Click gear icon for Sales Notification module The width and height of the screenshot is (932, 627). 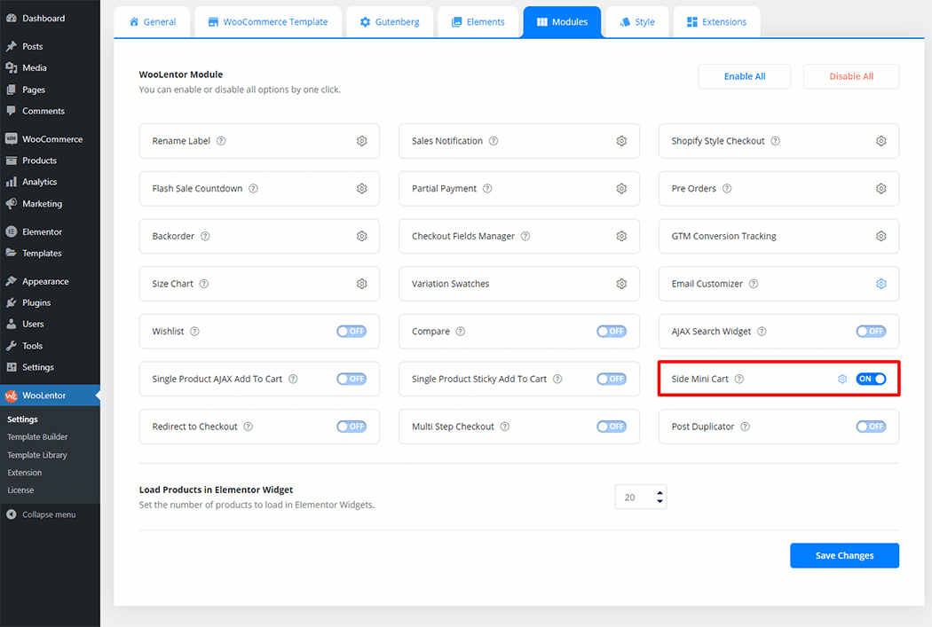coord(621,141)
